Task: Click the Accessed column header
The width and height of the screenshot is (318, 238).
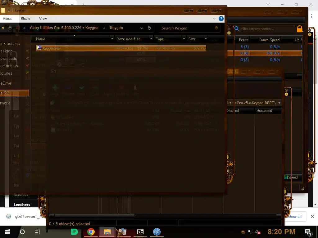Action: pos(264,111)
